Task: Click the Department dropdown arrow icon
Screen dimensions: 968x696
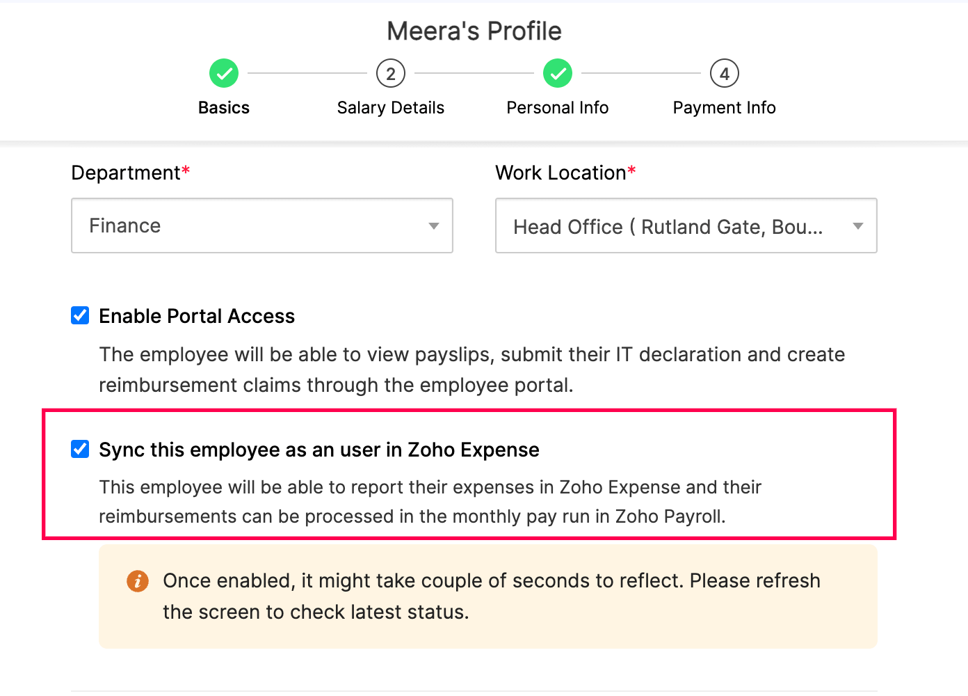Action: click(433, 226)
